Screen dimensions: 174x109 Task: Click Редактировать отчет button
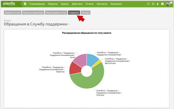click(x=56, y=13)
